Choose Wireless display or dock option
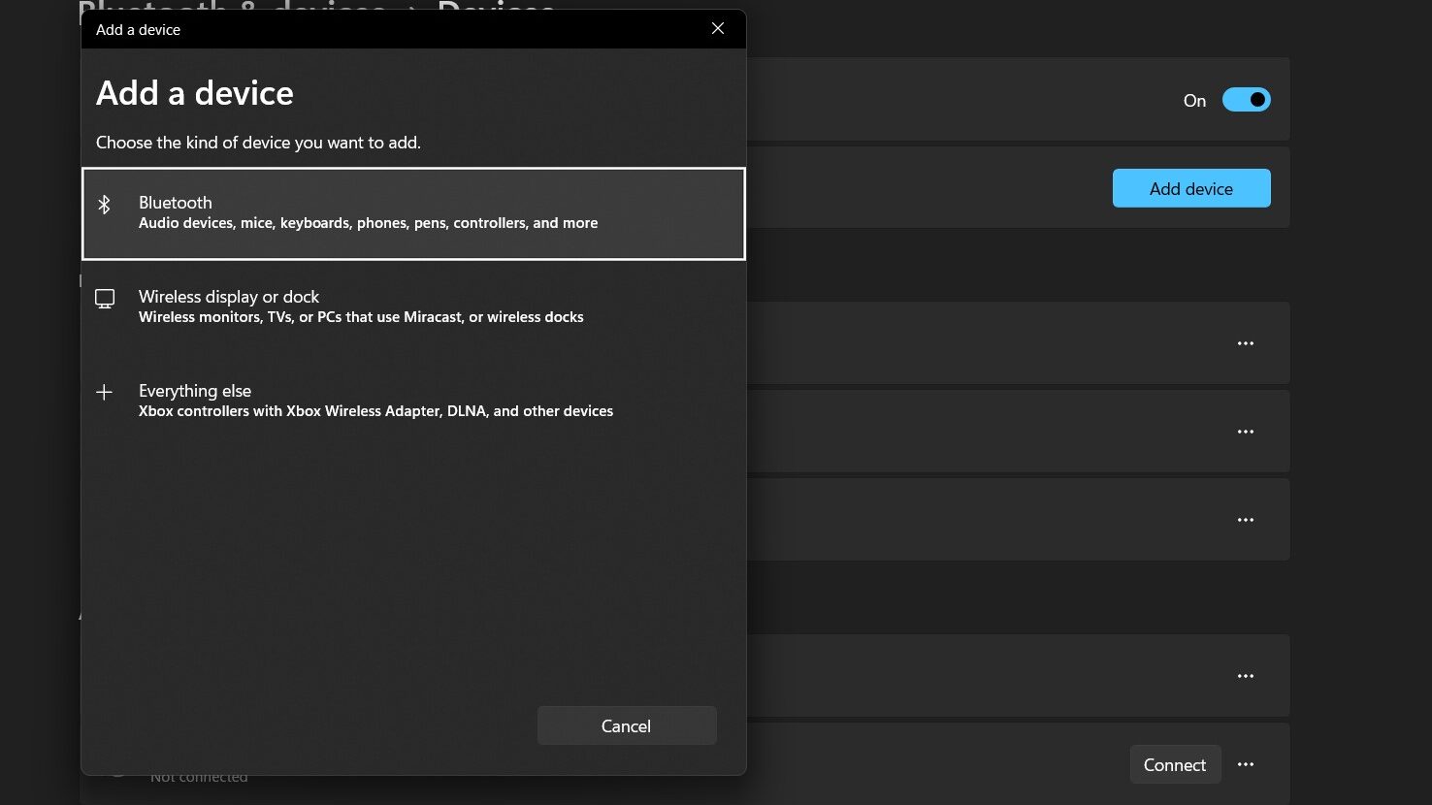The image size is (1432, 805). pyautogui.click(x=413, y=306)
